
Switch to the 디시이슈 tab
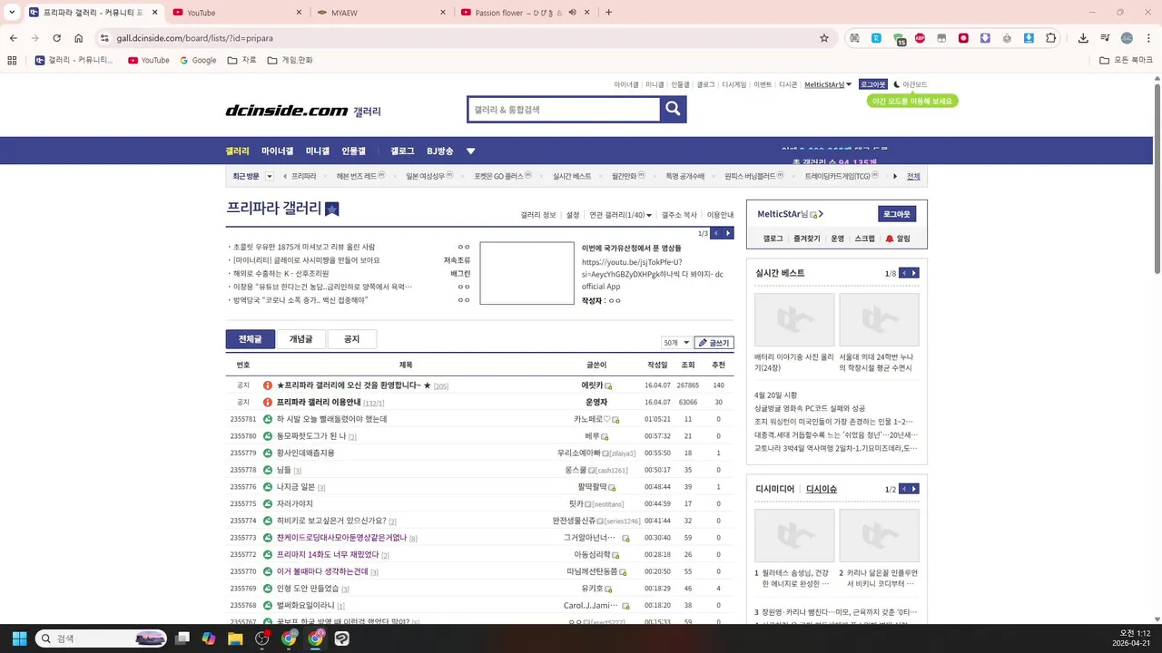(x=822, y=489)
